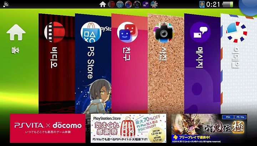Viewport: 257px width, 146px height.
Task: Open the Friends app smiley faces icon
Action: [x=127, y=32]
